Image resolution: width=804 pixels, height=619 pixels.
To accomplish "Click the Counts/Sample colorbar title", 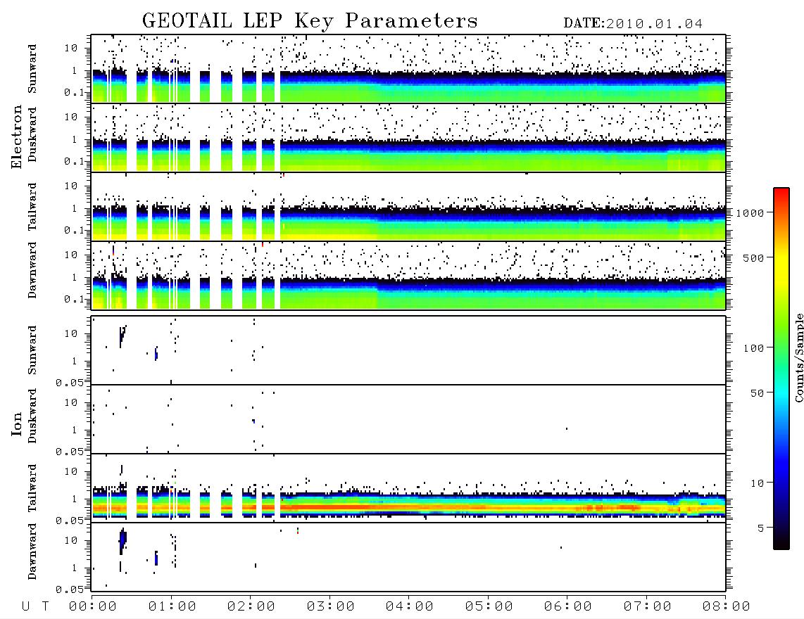I will coord(798,358).
